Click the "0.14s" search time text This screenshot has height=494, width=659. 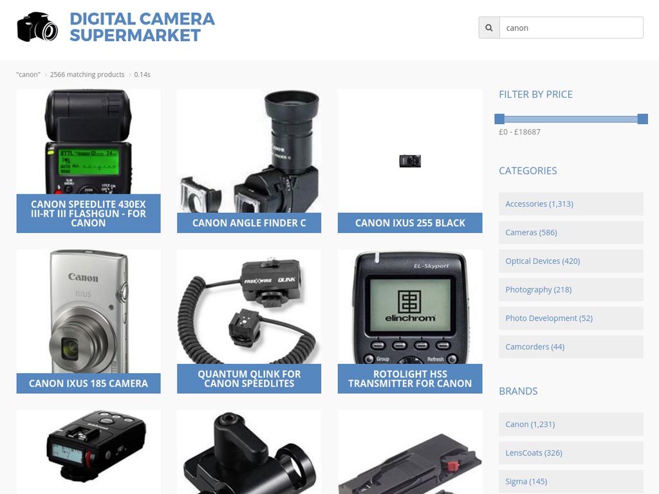[x=142, y=75]
